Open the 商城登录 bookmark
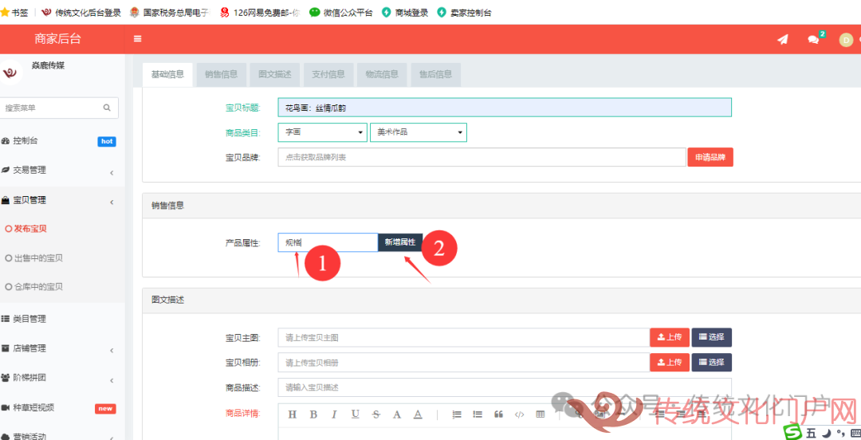 click(x=405, y=12)
